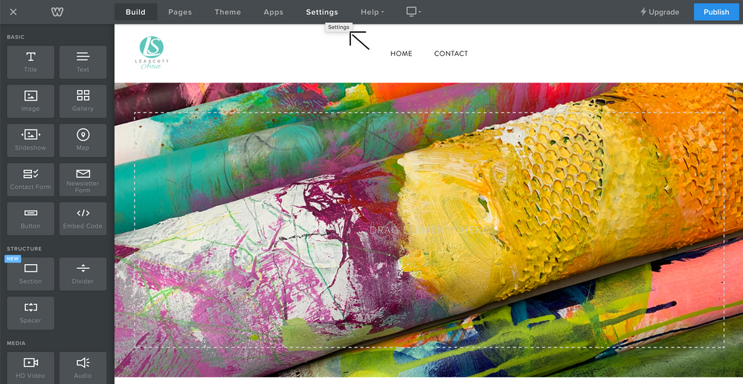
Task: Click the Slideshow element icon
Action: [x=30, y=140]
